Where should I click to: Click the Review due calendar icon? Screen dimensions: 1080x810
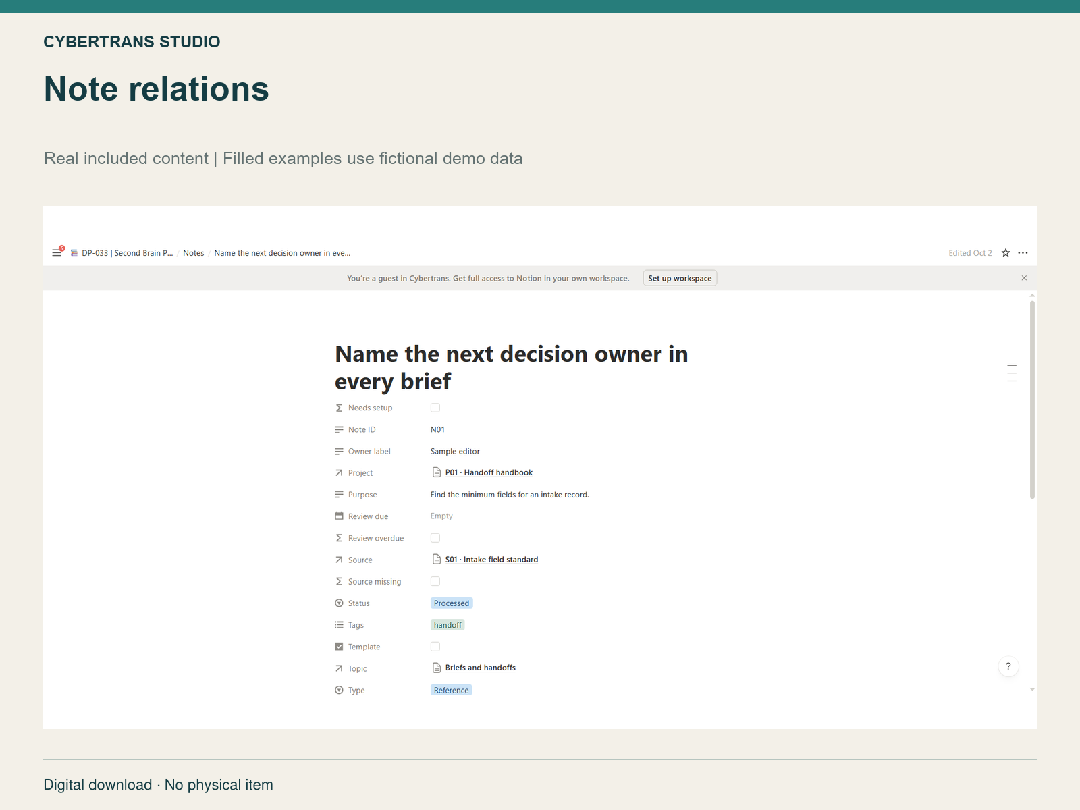[339, 516]
